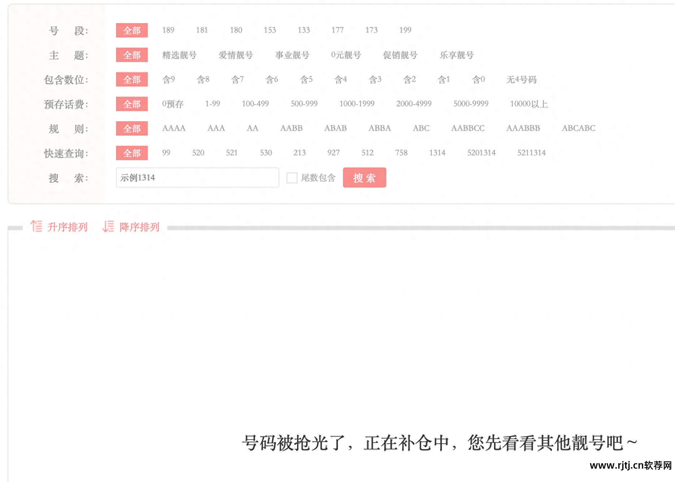This screenshot has height=482, width=675.
Task: Toggle 全部 for the 规则 filter
Action: point(132,128)
